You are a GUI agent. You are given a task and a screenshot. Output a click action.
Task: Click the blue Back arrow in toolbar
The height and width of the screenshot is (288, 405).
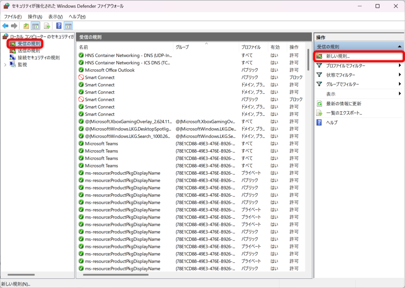(x=5, y=26)
